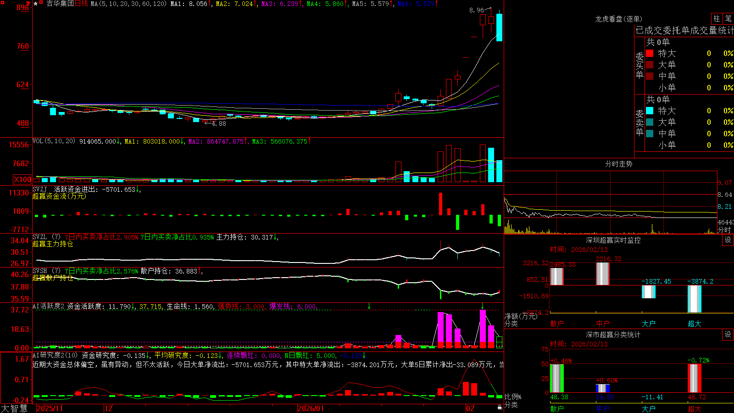Click the 深圳超赢实时监控 panel title

click(x=613, y=240)
